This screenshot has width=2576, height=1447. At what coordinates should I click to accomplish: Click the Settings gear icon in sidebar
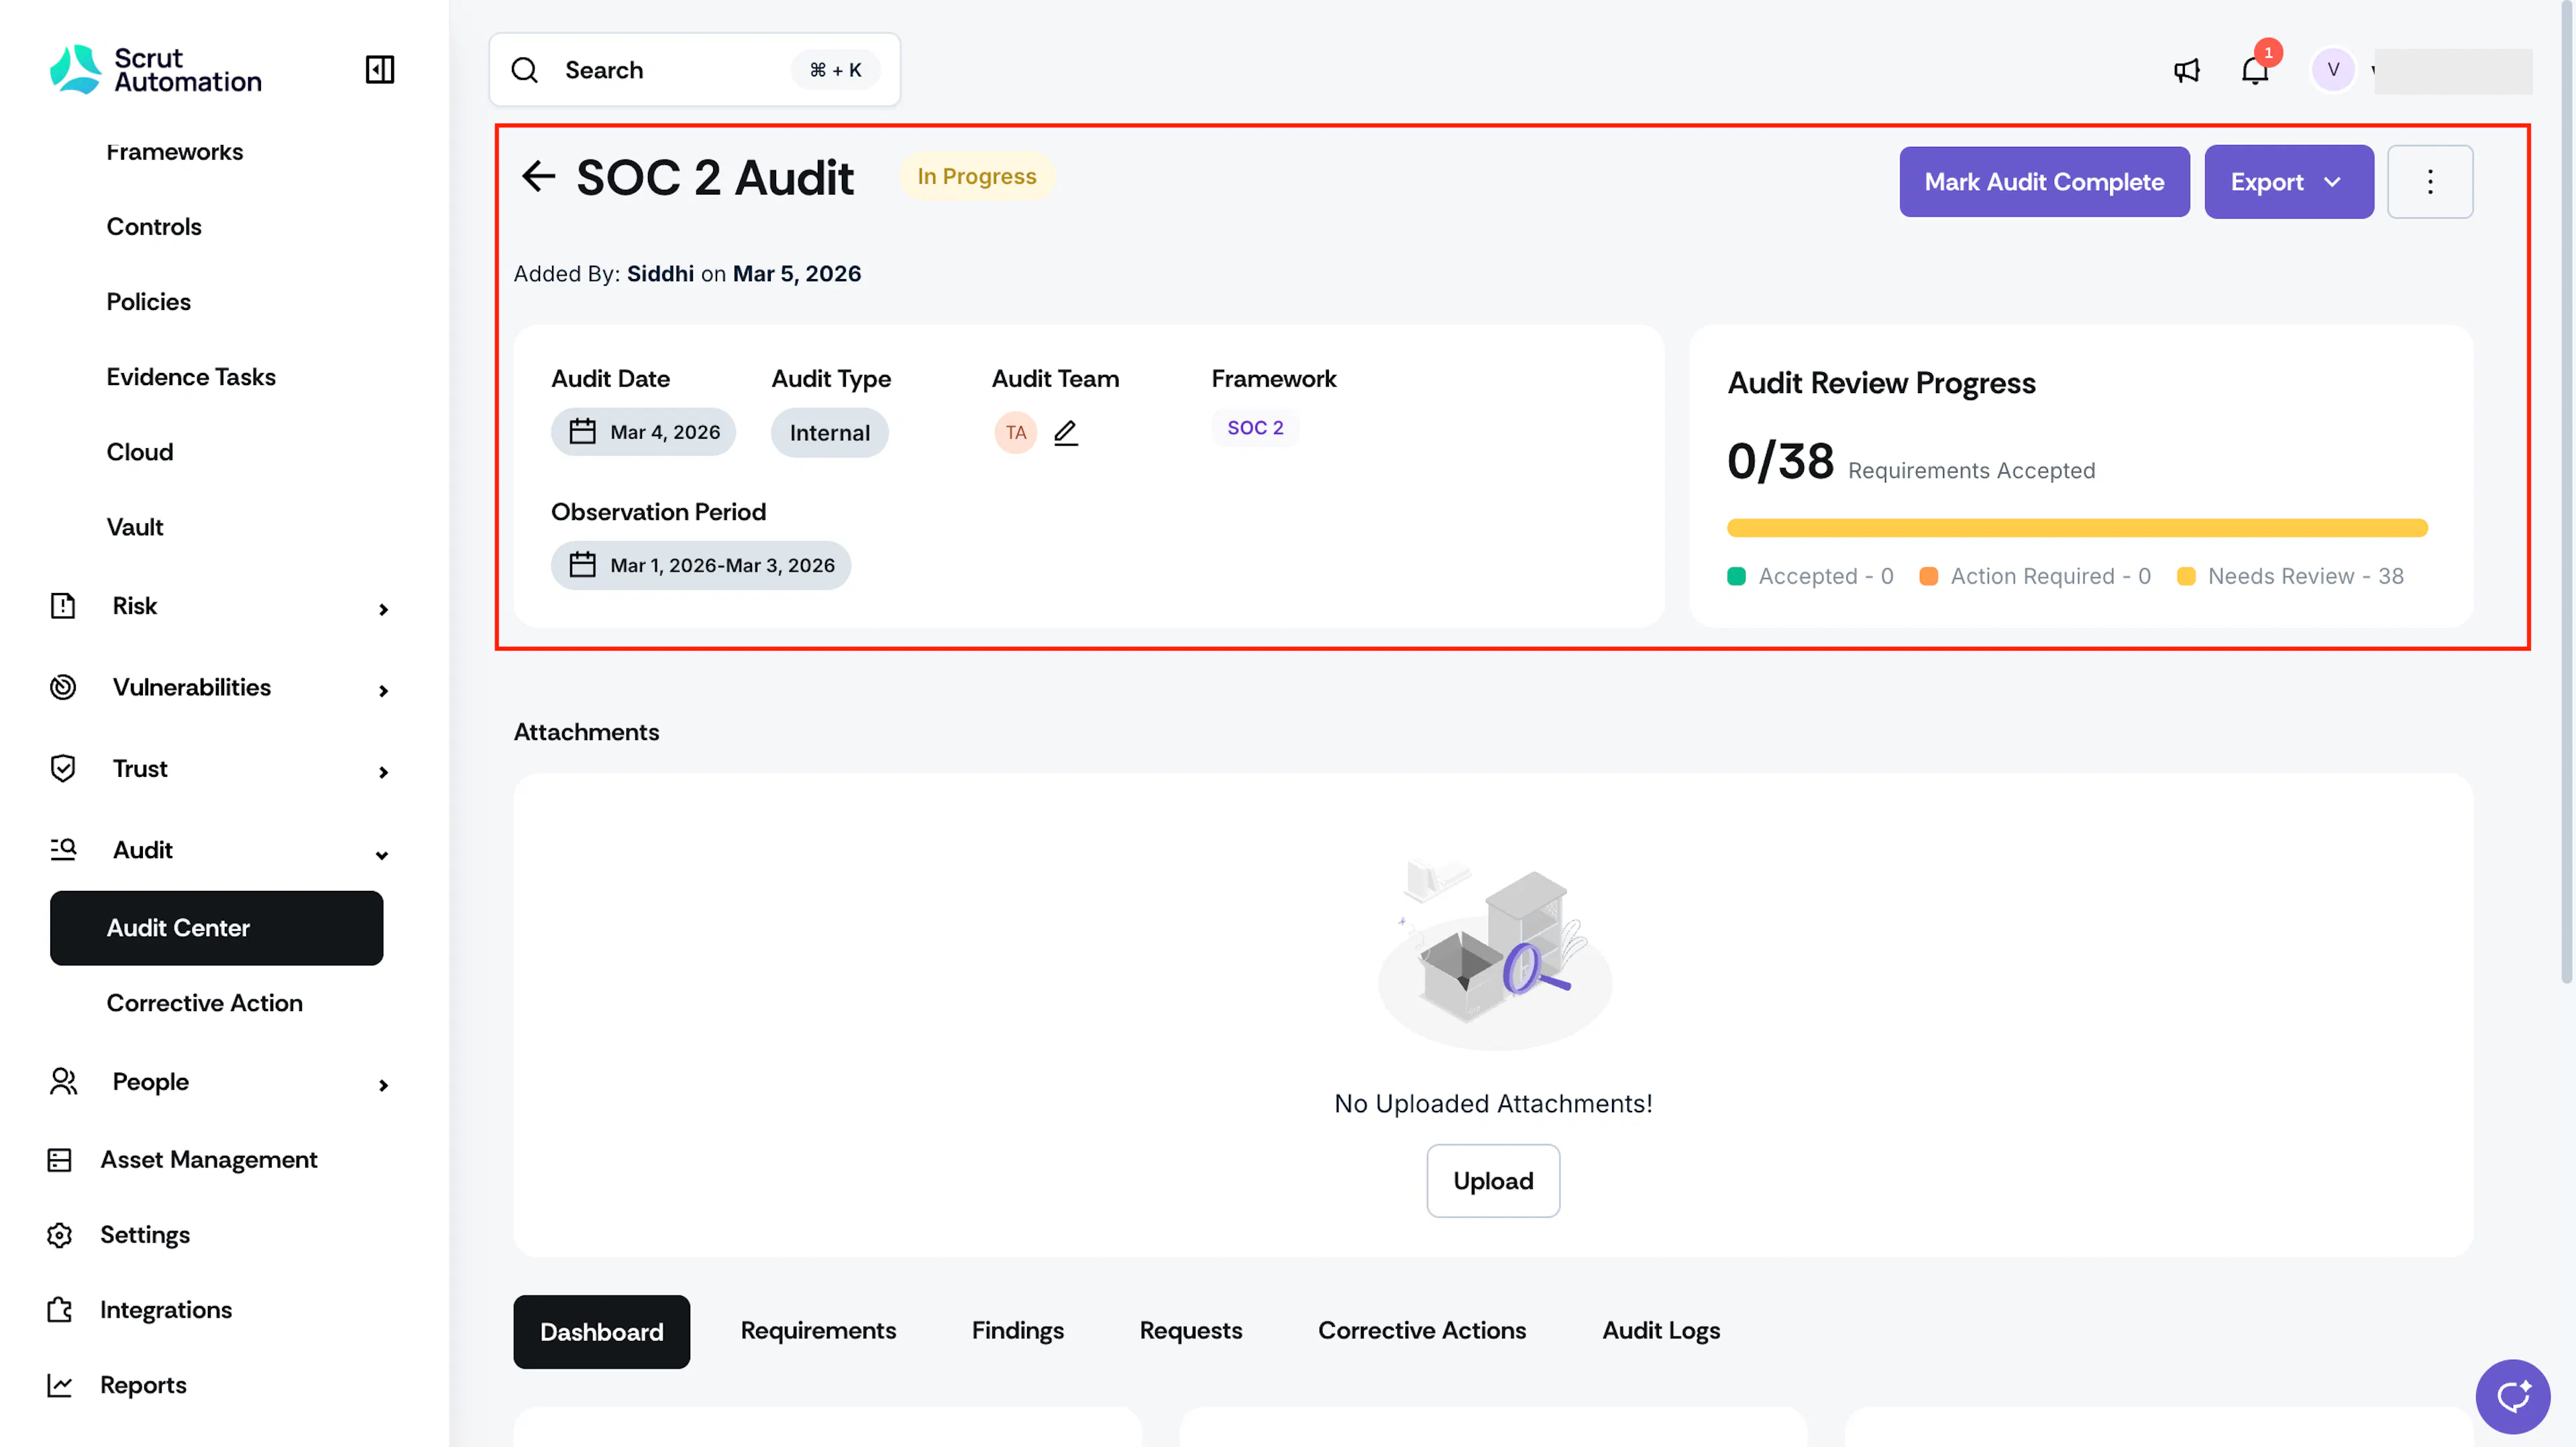click(x=60, y=1235)
